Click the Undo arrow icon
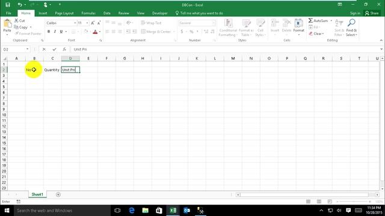Image resolution: width=385 pixels, height=216 pixels. point(20,5)
